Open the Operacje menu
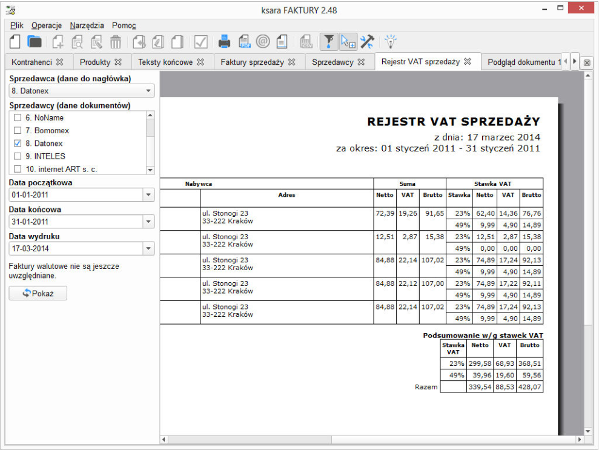This screenshot has width=599, height=450. pyautogui.click(x=47, y=25)
